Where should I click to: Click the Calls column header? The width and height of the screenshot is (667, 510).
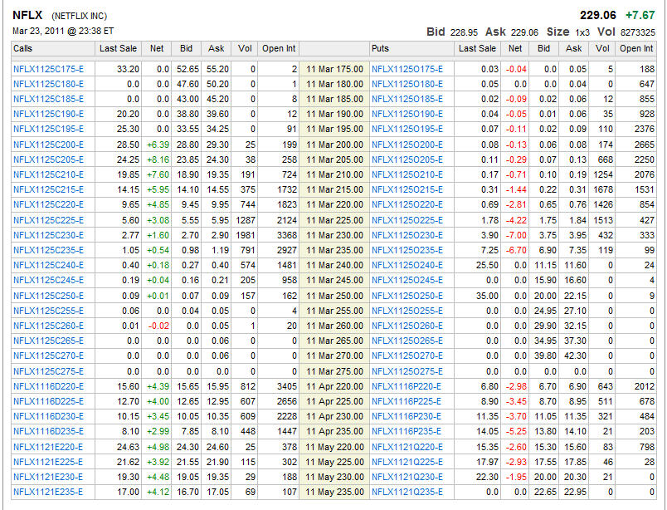tap(25, 48)
